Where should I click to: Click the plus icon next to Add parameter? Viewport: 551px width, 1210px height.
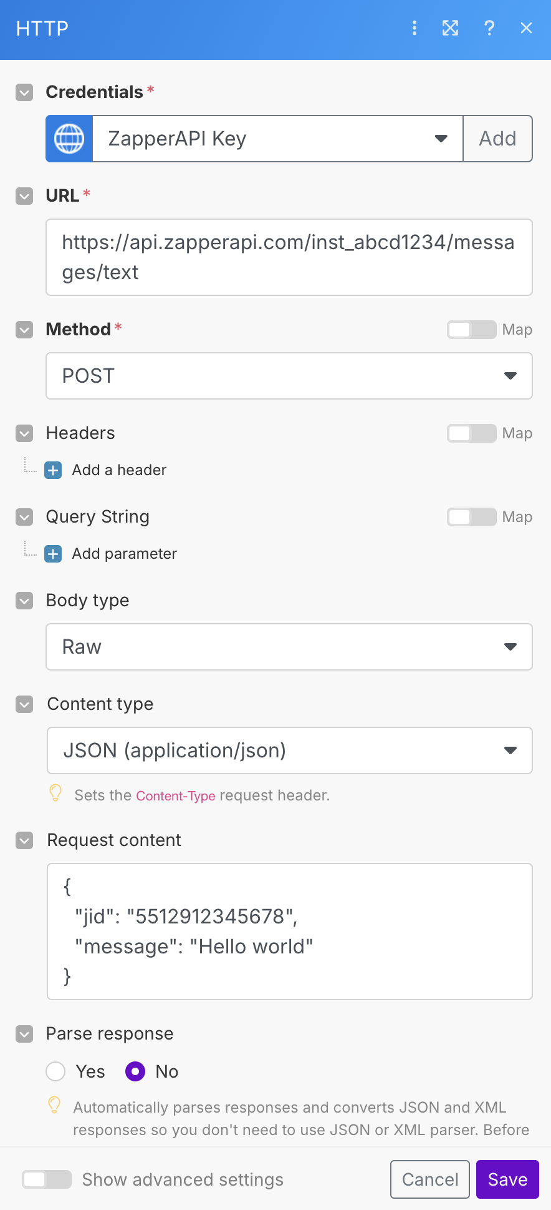pos(53,554)
